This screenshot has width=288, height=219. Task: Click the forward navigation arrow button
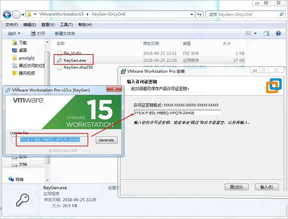click(16, 14)
